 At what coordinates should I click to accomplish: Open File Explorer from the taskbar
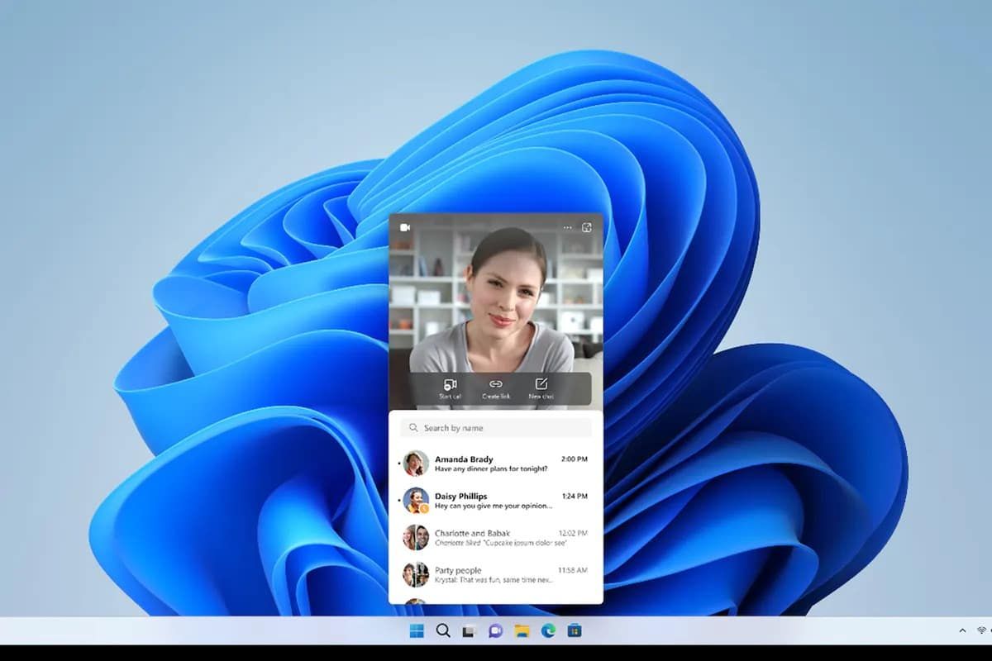(x=522, y=630)
